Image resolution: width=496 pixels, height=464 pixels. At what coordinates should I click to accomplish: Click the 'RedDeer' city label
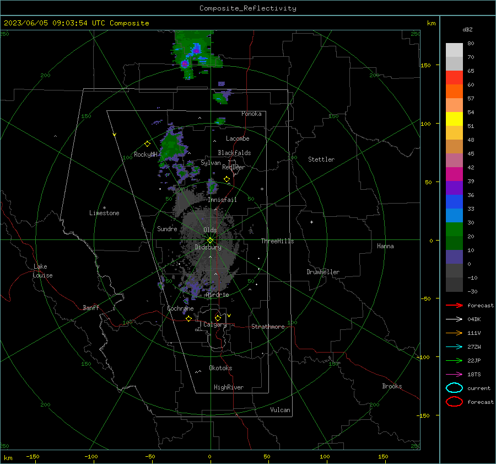click(x=234, y=167)
